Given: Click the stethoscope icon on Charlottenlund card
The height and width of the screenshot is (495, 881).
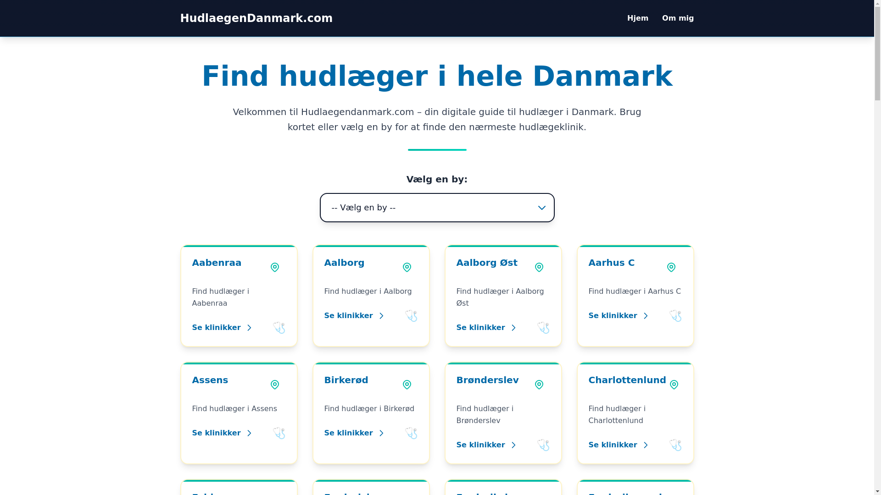Looking at the screenshot, I should [x=675, y=445].
